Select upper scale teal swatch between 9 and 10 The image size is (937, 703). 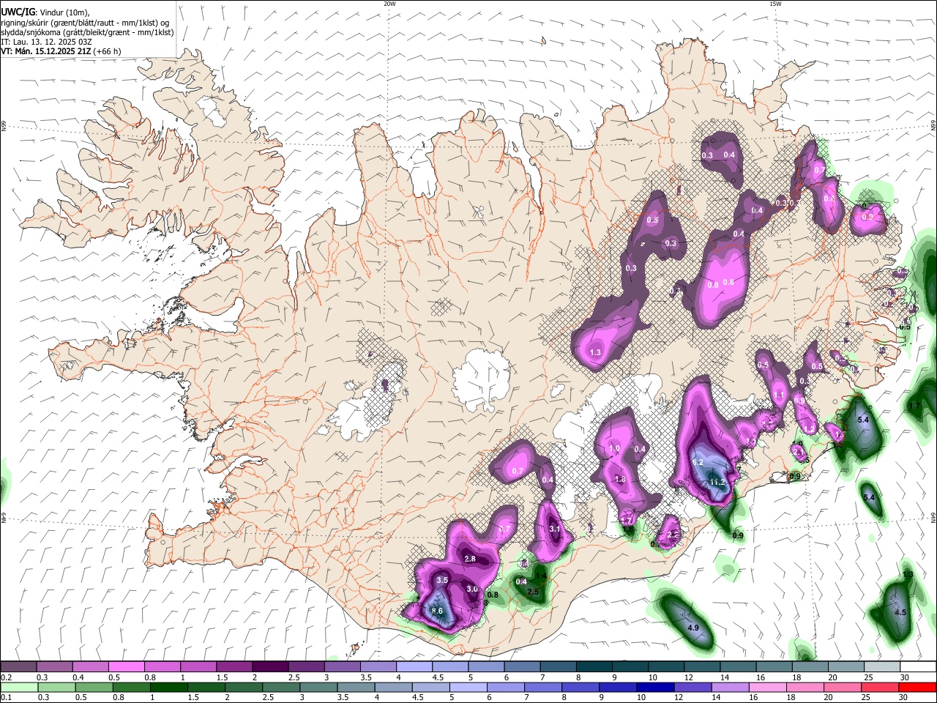point(630,667)
